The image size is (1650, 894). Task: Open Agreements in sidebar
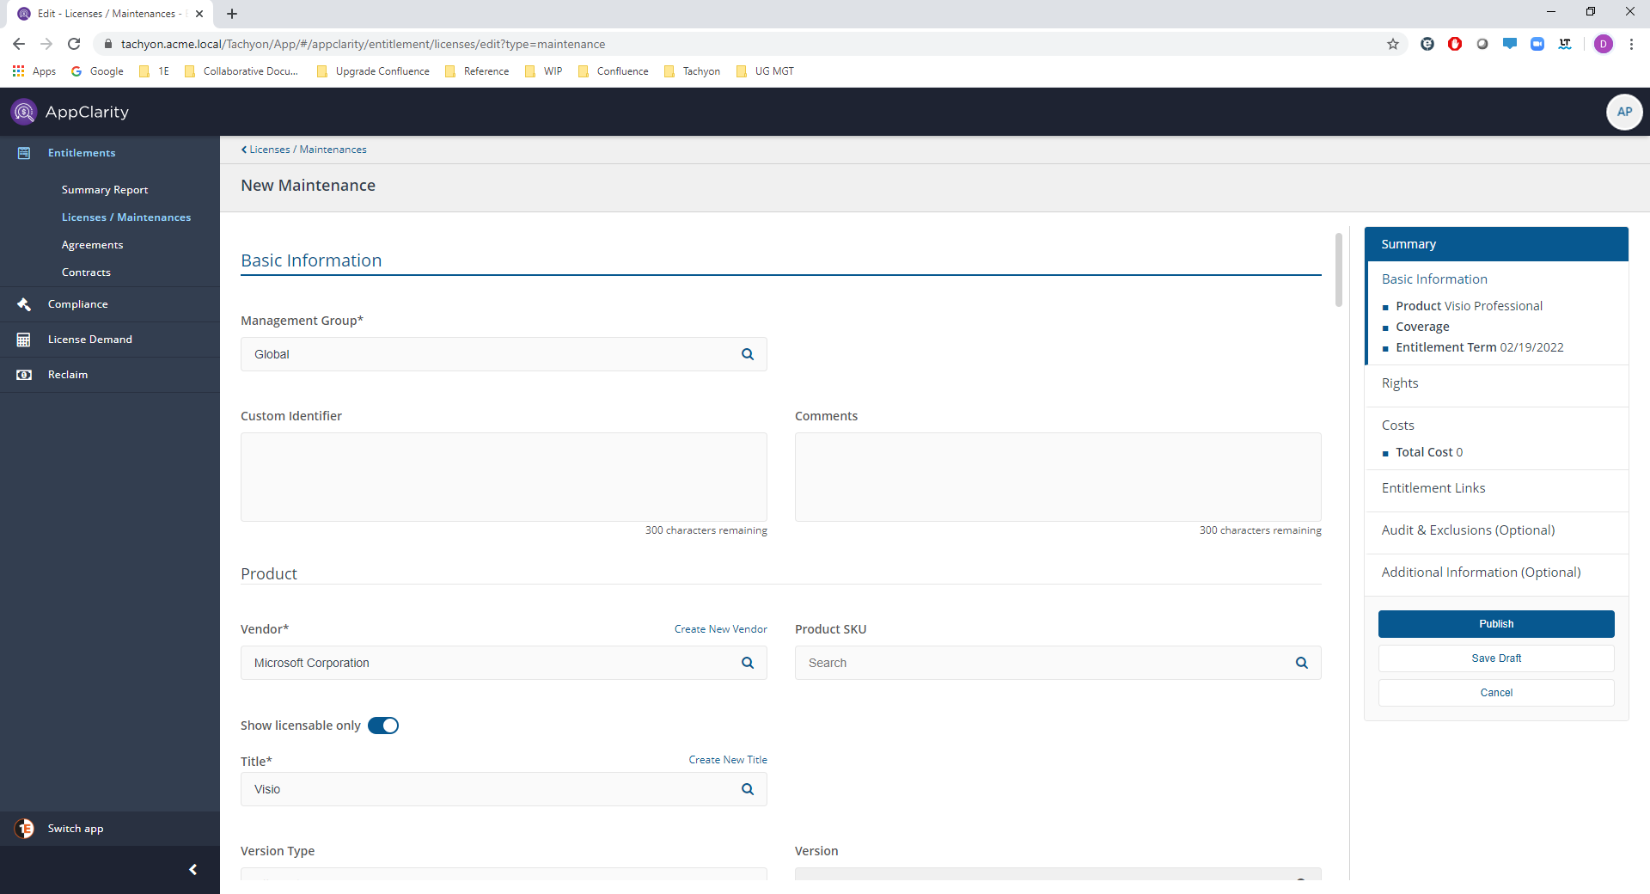pos(92,245)
